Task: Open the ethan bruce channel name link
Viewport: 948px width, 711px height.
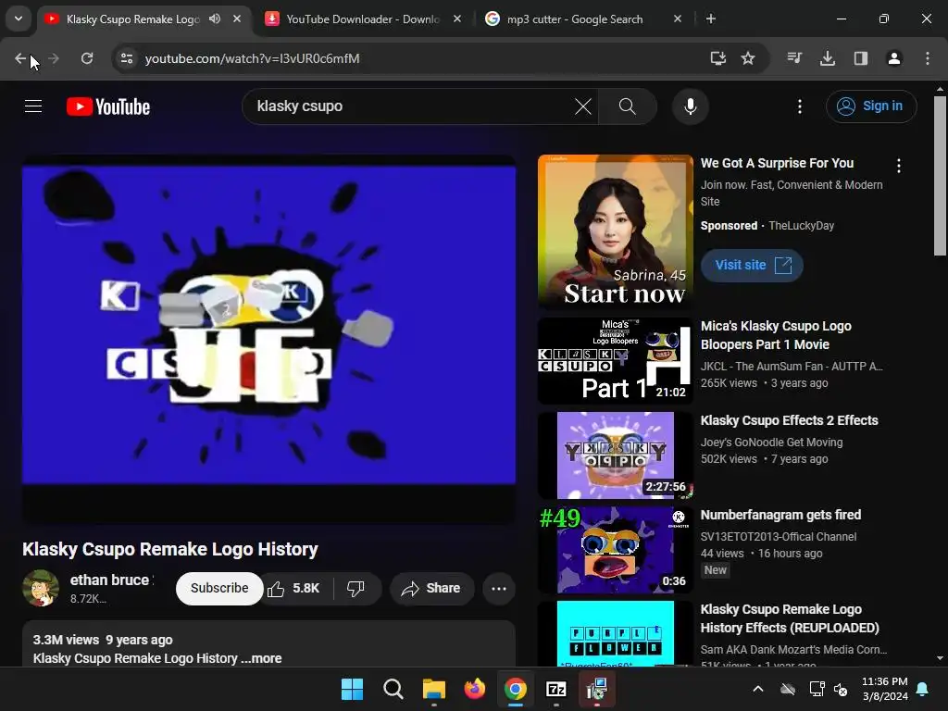Action: pos(109,580)
